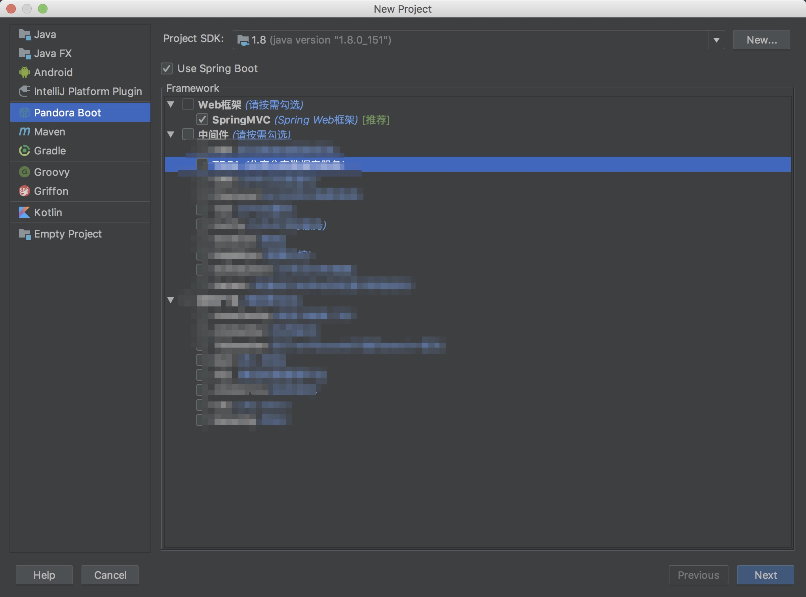Click the Empty Project folder icon

click(x=25, y=234)
